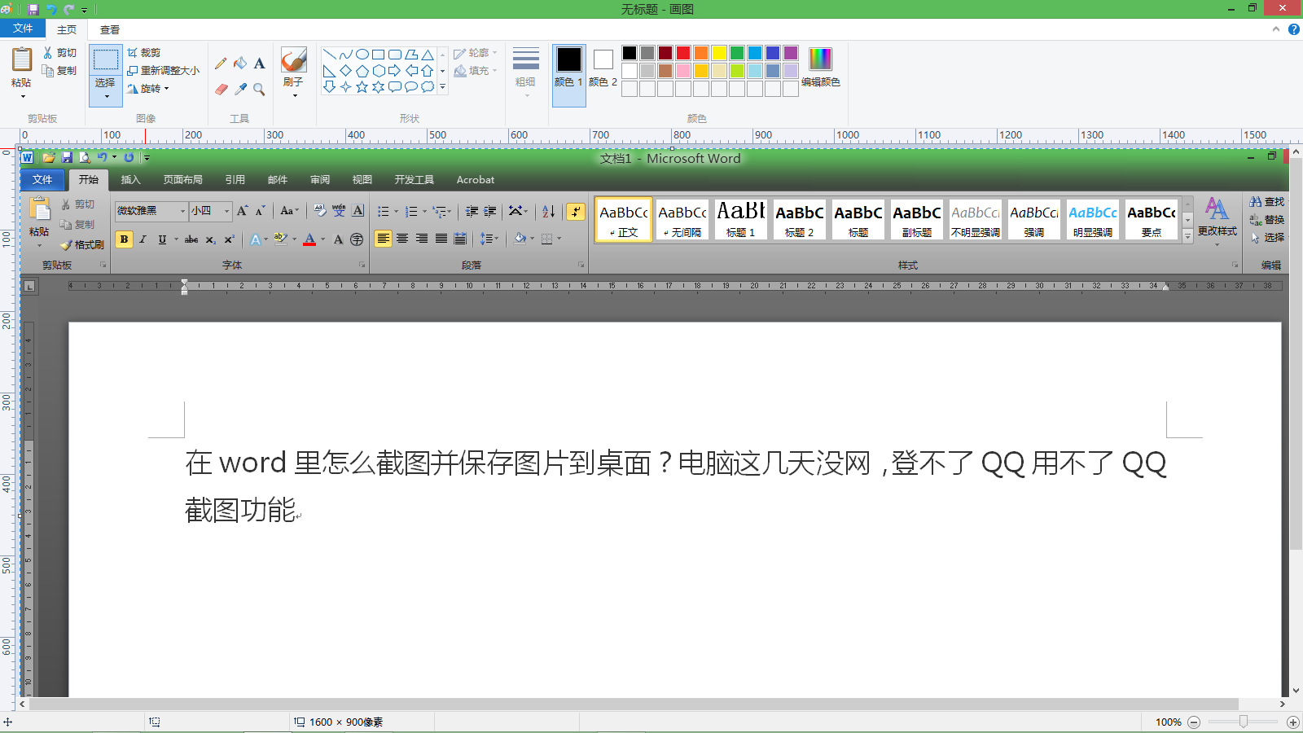Select the Eraser tool
The image size is (1303, 733).
click(221, 89)
